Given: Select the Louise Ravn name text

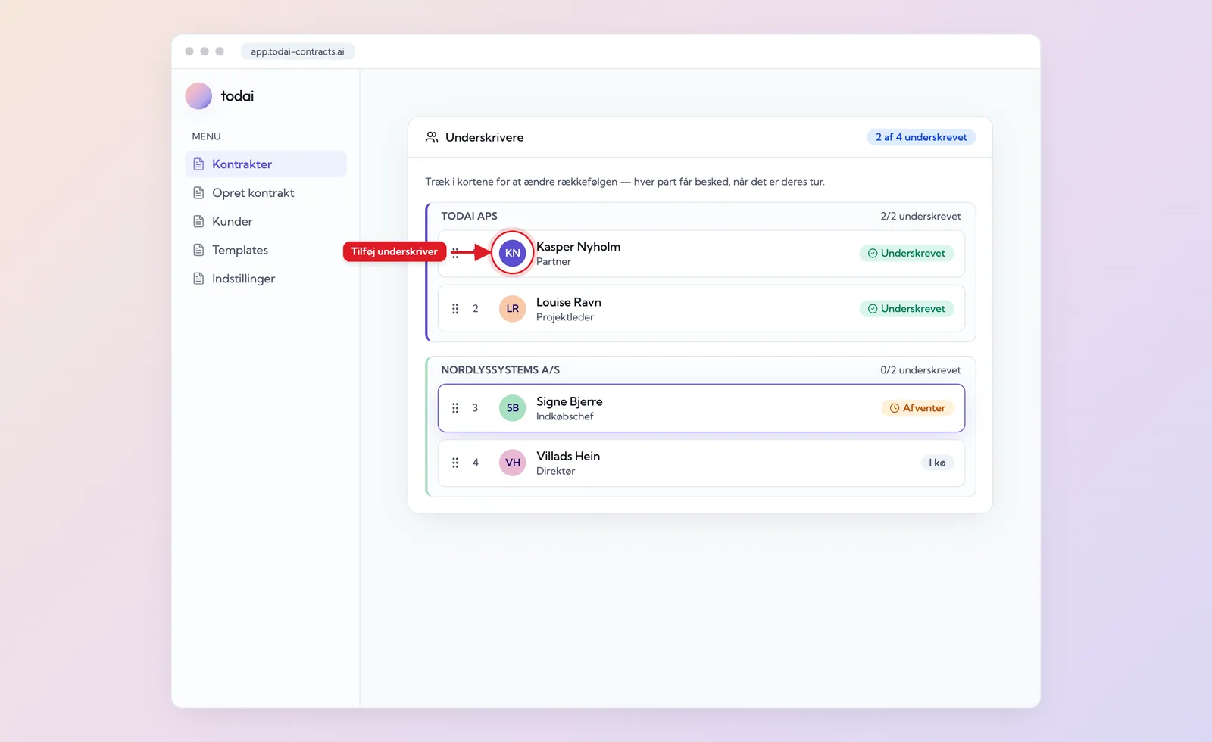Looking at the screenshot, I should coord(569,302).
